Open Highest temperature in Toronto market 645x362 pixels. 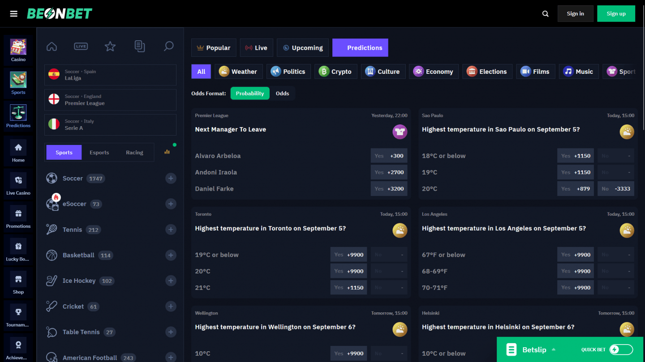coord(271,228)
